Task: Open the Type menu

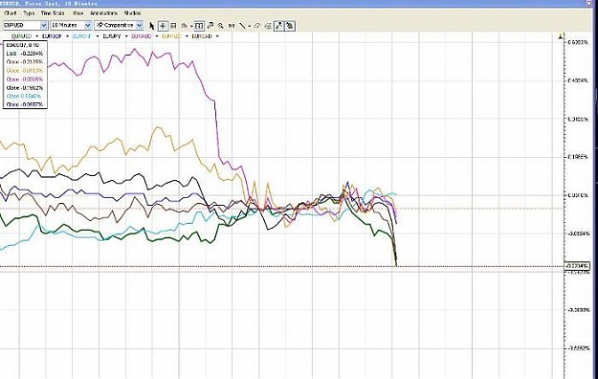Action: 29,13
